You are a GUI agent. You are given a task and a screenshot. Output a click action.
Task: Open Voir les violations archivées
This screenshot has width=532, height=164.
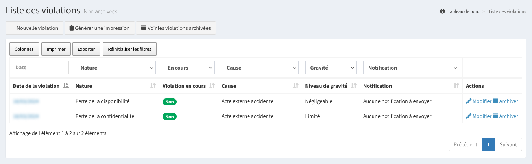pos(175,28)
